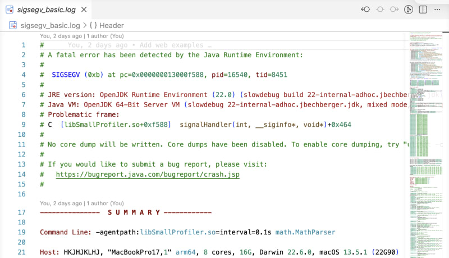Image resolution: width=449 pixels, height=258 pixels.
Task: Click the braces icon before Header breadcrumb
Action: tap(93, 25)
